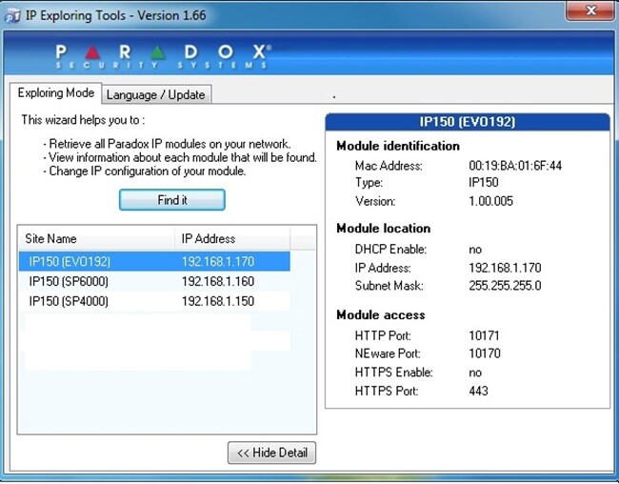Sort the list by Site Name column header
The height and width of the screenshot is (484, 619).
(97, 239)
